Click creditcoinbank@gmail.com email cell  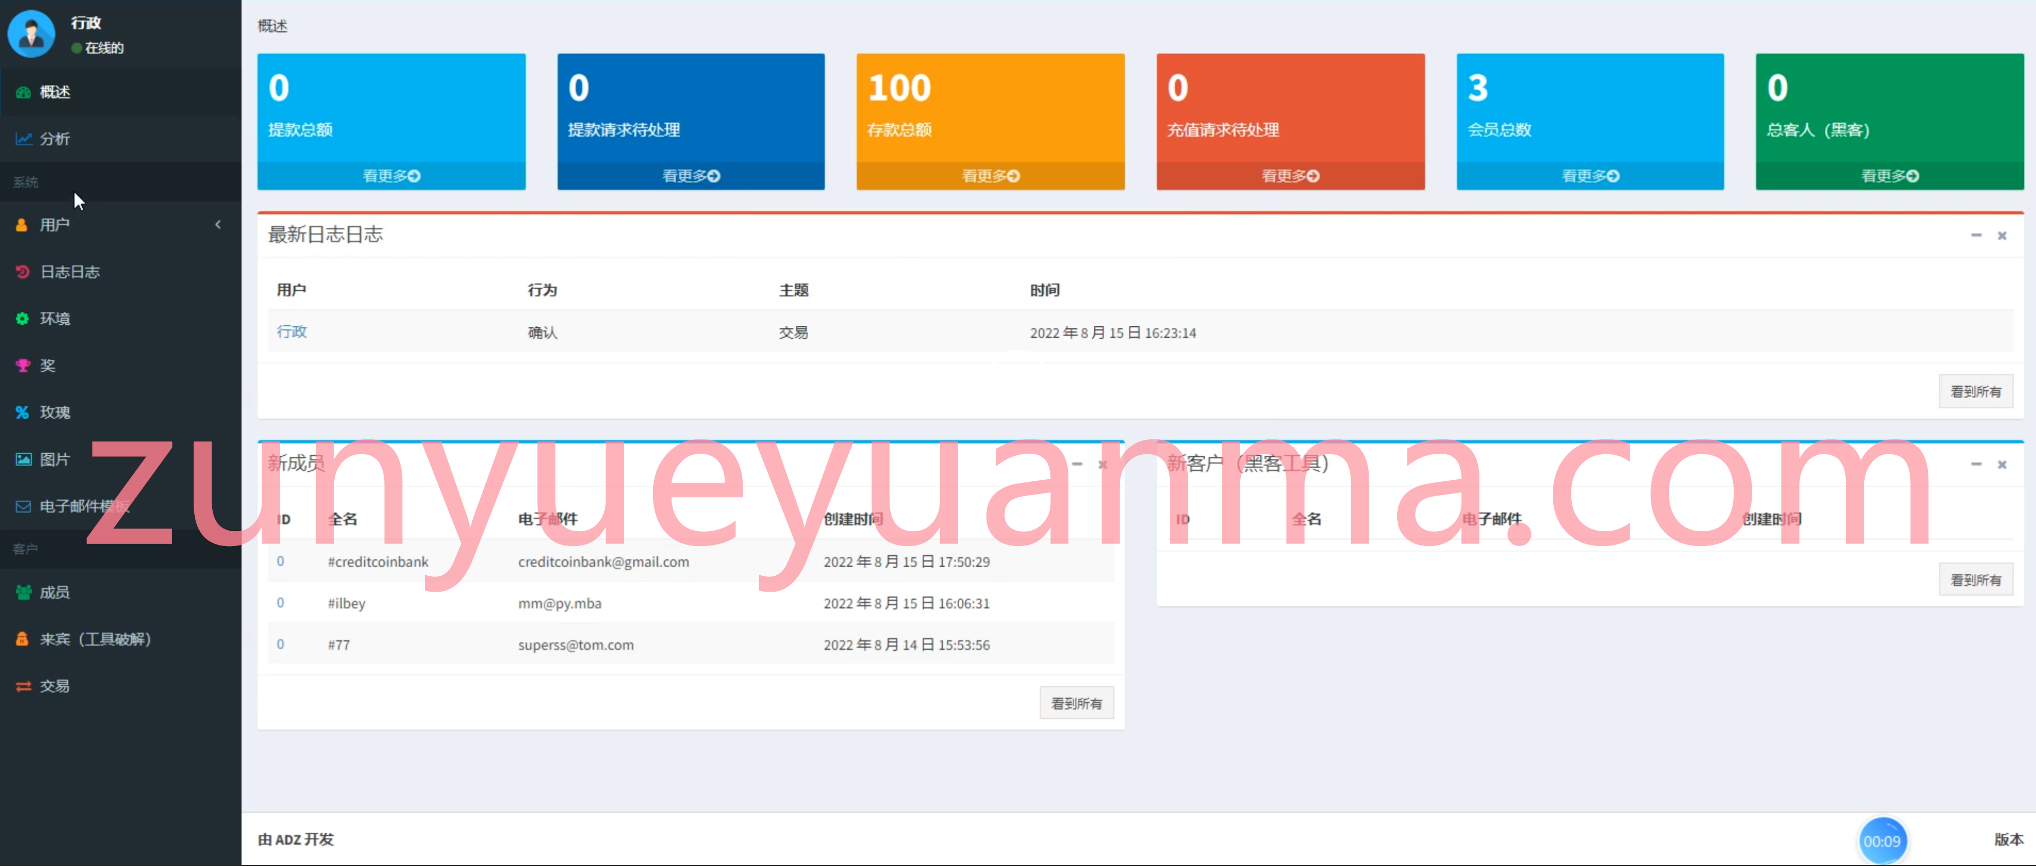point(604,561)
